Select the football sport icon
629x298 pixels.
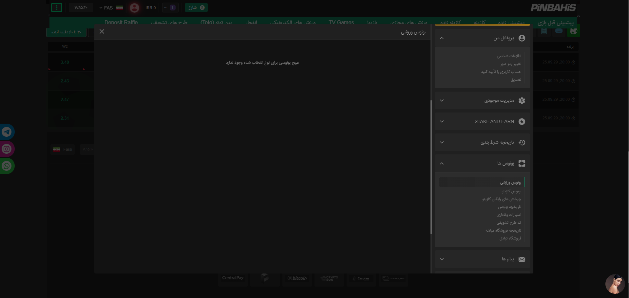(573, 31)
